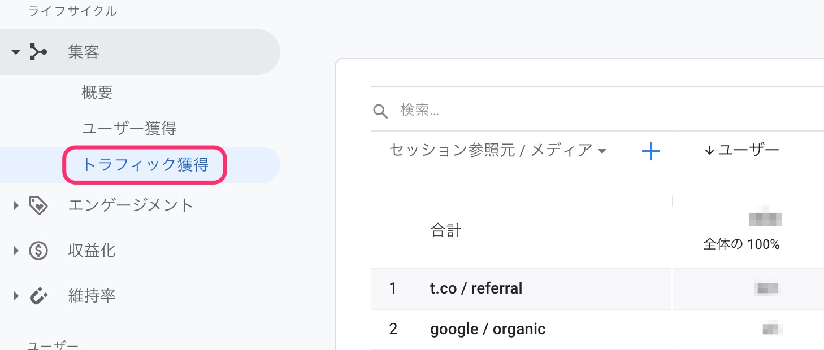
Task: Click the 維持率 magnet icon
Action: pos(38,295)
